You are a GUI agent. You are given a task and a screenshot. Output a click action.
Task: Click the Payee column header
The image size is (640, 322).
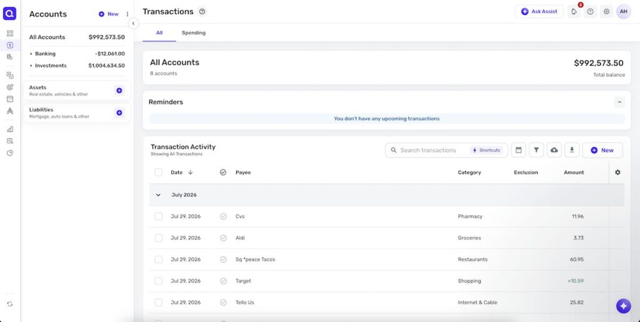click(243, 172)
